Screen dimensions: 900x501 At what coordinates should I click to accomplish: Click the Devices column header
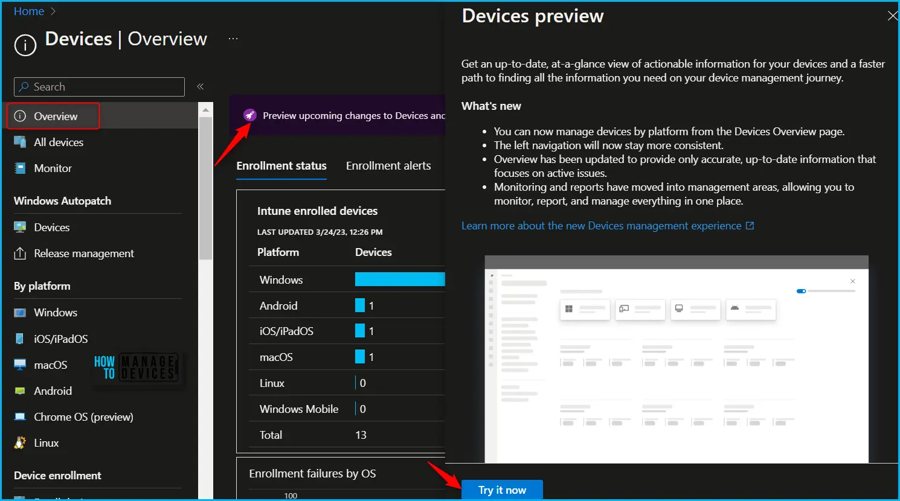pyautogui.click(x=373, y=252)
